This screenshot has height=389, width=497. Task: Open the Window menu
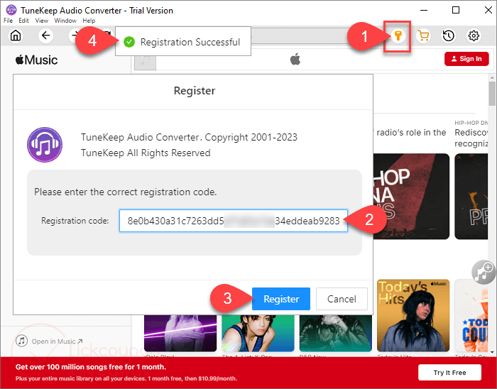[x=65, y=21]
